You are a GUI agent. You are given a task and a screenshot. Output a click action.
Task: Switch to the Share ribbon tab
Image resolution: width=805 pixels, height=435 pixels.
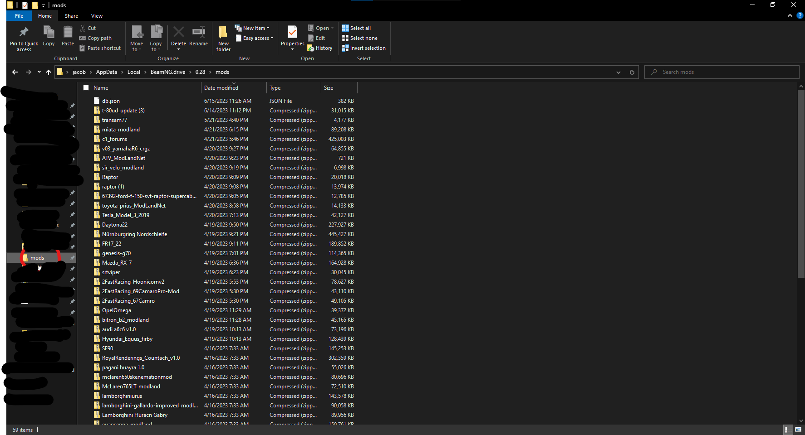coord(71,16)
